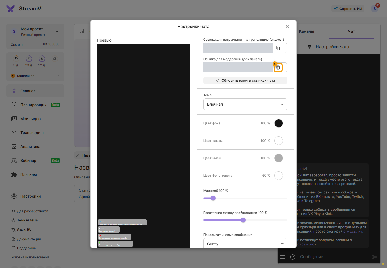Follow the эту ссылку link in chat
Viewport: 387px width, 268px height.
353,232
